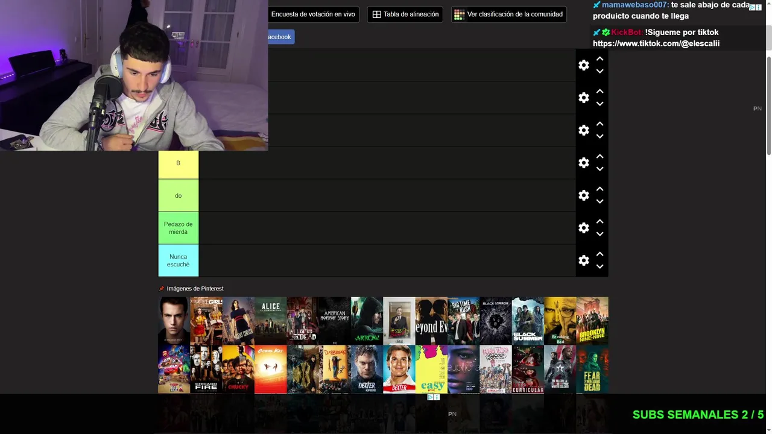
Task: Select the original Dexter poster with red text
Action: (399, 369)
